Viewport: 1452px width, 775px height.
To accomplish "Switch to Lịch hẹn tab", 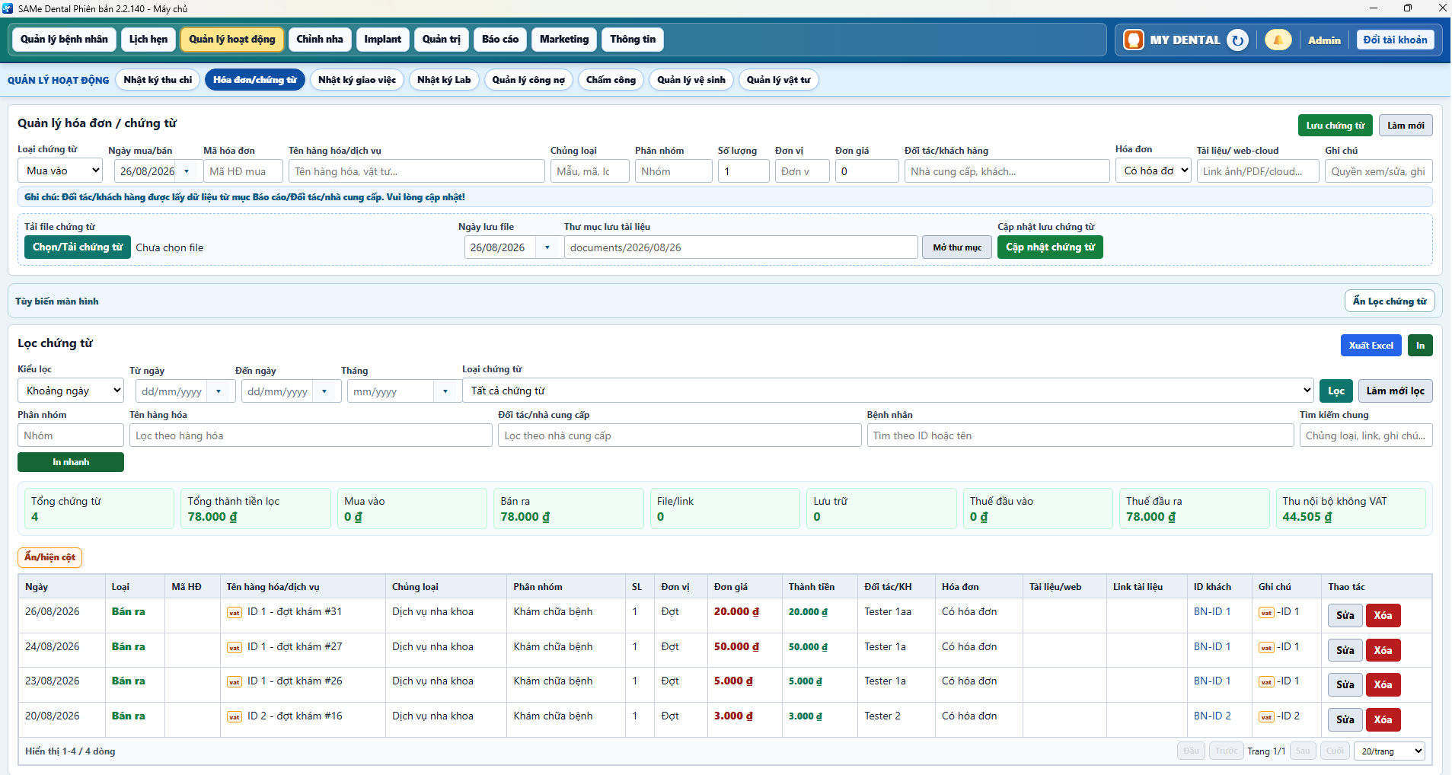I will pyautogui.click(x=148, y=40).
